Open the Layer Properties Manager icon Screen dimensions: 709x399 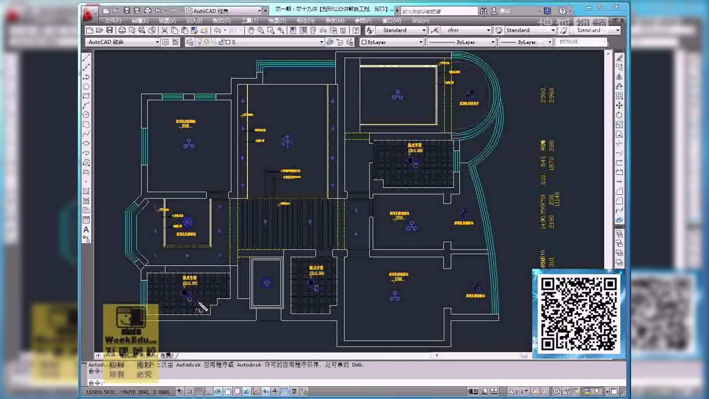(x=189, y=42)
